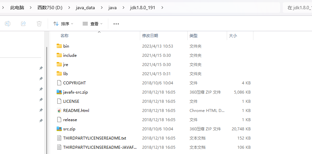Click the COPYRIGHT file icon
Viewport: 312px width, 154px height.
59,83
